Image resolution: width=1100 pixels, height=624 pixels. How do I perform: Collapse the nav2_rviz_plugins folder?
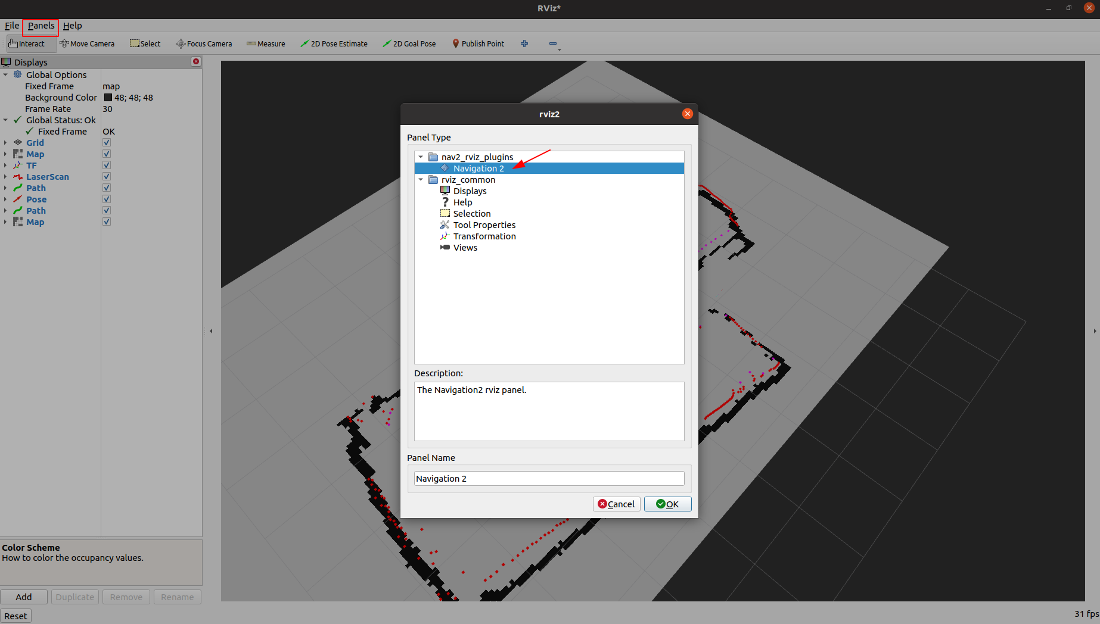tap(421, 157)
